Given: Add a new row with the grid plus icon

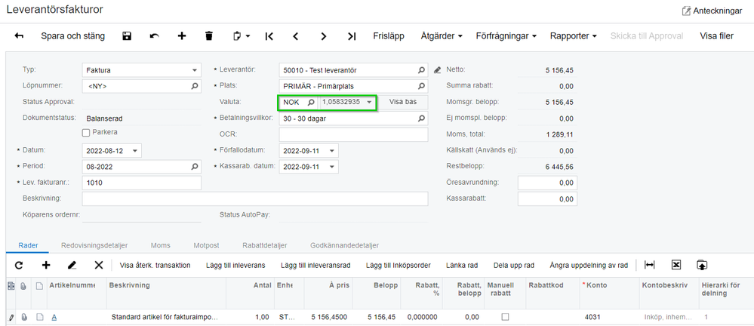Looking at the screenshot, I should [46, 265].
